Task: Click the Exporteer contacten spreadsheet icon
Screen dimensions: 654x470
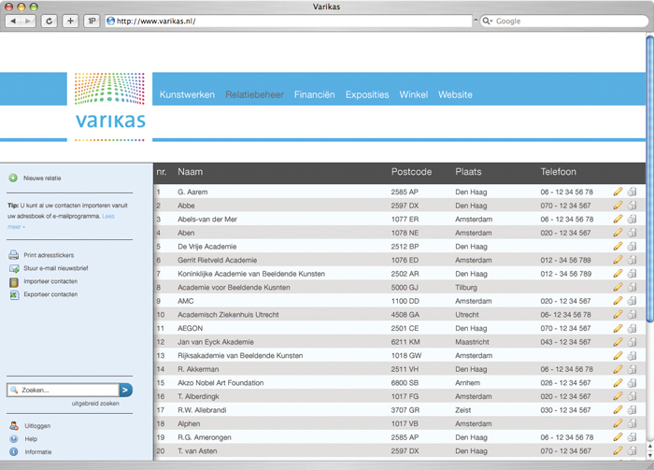Action: 14,294
